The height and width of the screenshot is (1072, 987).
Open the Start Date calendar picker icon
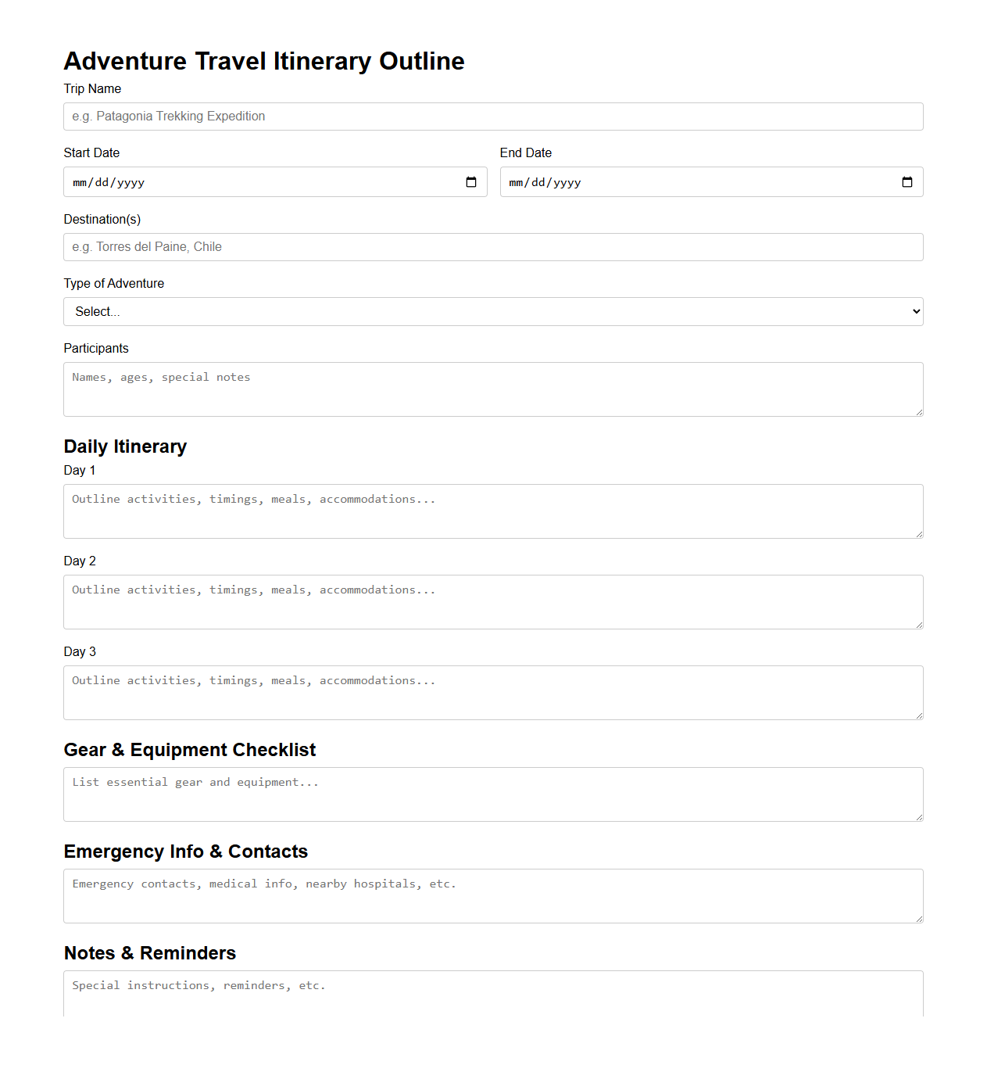471,181
